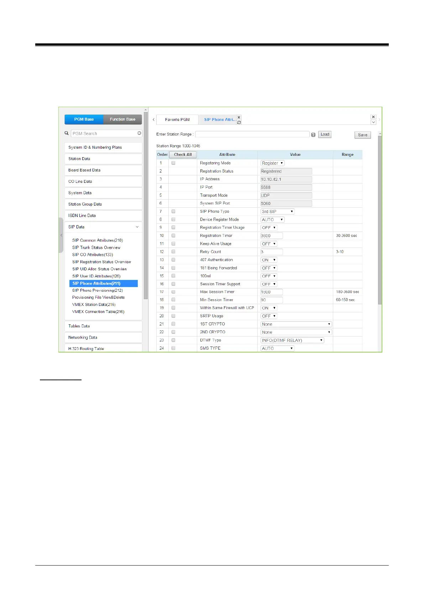
Task: Close the SIP Phone Attri tab
Action: [239, 117]
